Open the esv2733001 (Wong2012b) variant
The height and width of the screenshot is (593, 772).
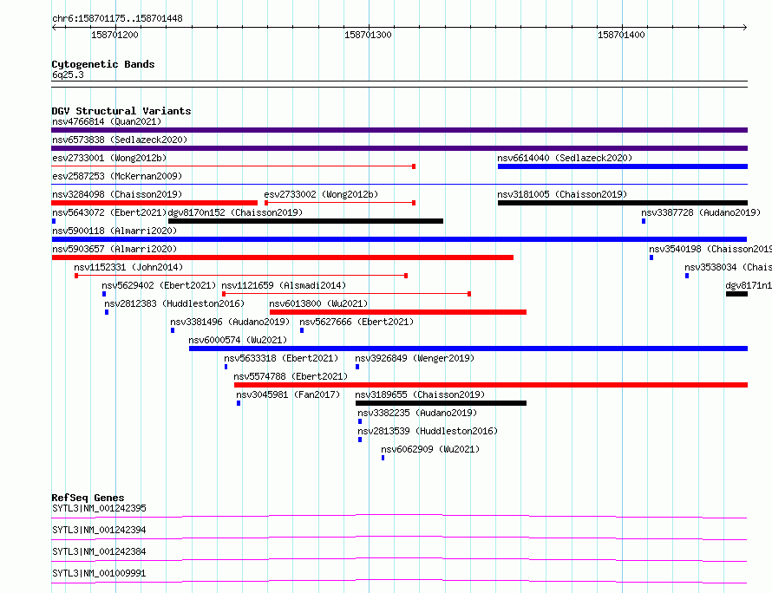point(109,158)
